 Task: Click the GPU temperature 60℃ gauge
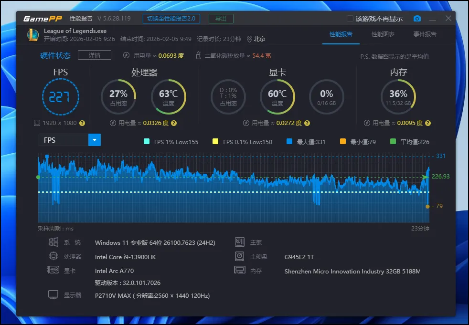point(277,97)
